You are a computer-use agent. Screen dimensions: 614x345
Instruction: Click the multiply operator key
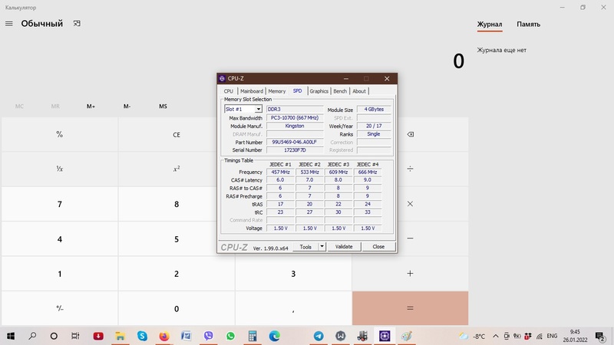coord(410,204)
